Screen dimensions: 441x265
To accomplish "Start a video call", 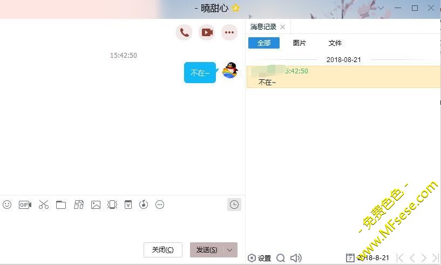I will (207, 32).
